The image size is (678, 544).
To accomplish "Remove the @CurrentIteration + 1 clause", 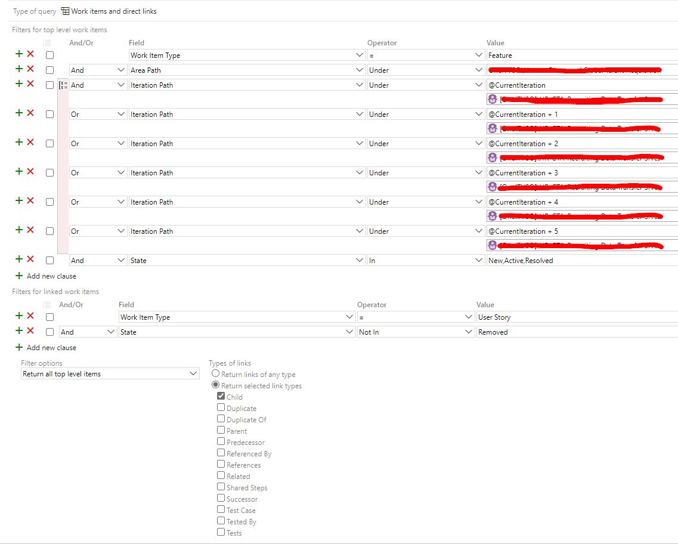I will pos(30,113).
